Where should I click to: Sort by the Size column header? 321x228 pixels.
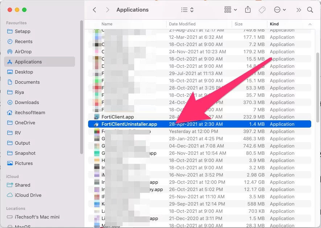[239, 24]
